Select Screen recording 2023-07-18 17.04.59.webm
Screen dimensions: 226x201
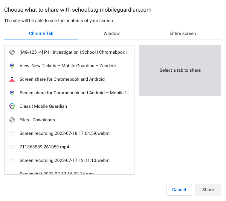(69, 133)
